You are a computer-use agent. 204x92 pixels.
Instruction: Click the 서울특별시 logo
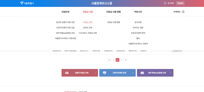[27, 3]
